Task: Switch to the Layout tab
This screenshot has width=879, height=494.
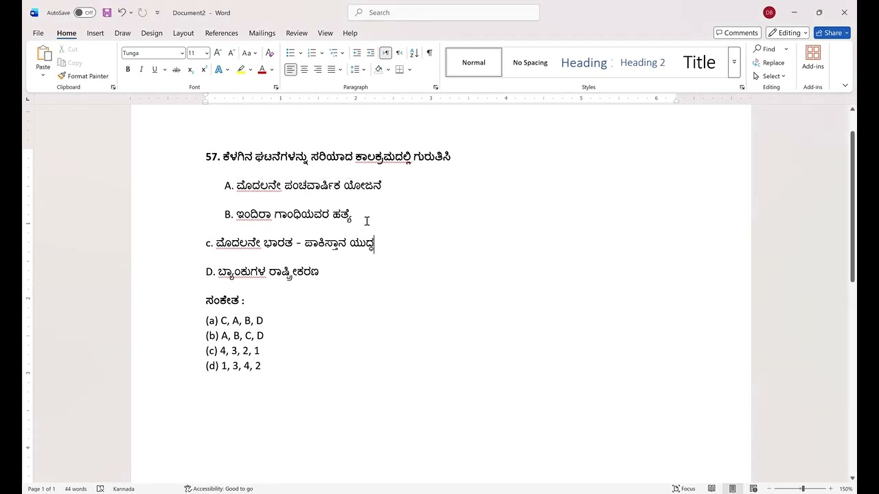Action: [183, 33]
